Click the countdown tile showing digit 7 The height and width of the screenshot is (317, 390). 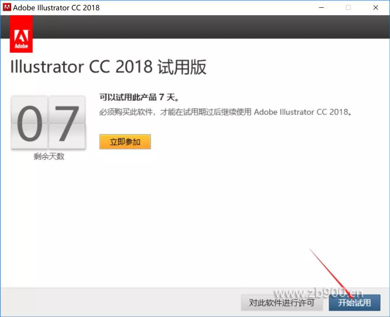click(67, 123)
